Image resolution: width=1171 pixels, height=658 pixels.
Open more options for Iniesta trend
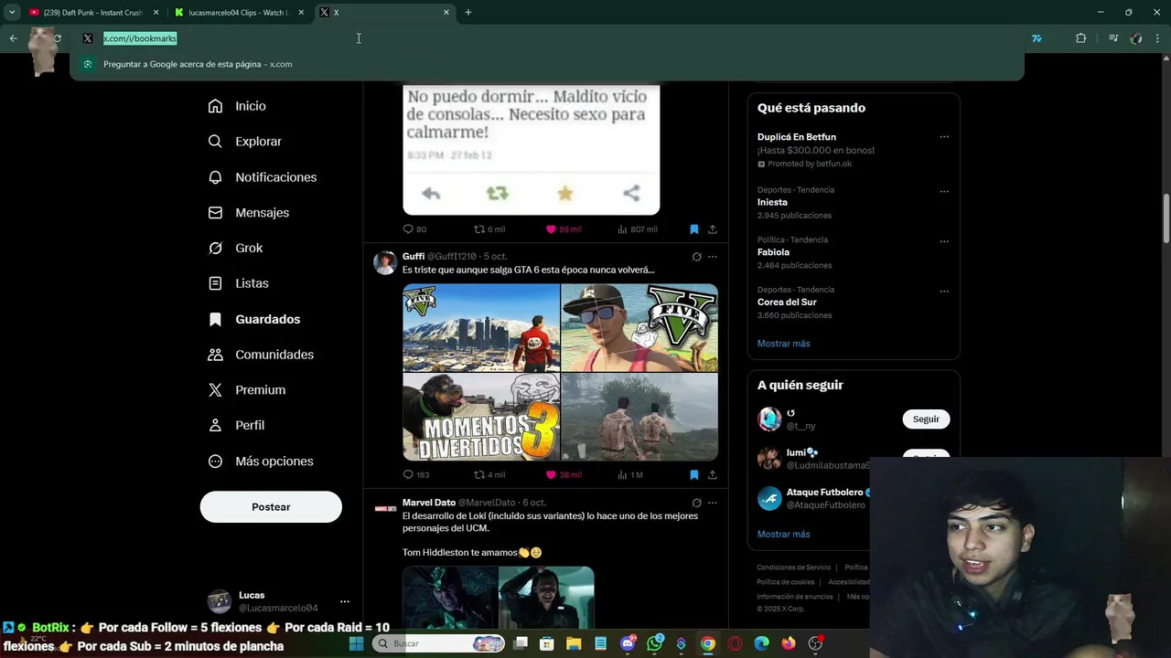pyautogui.click(x=944, y=191)
